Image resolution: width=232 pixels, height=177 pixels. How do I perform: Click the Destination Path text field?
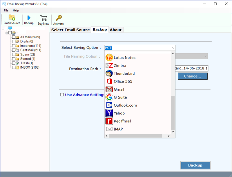coord(191,68)
